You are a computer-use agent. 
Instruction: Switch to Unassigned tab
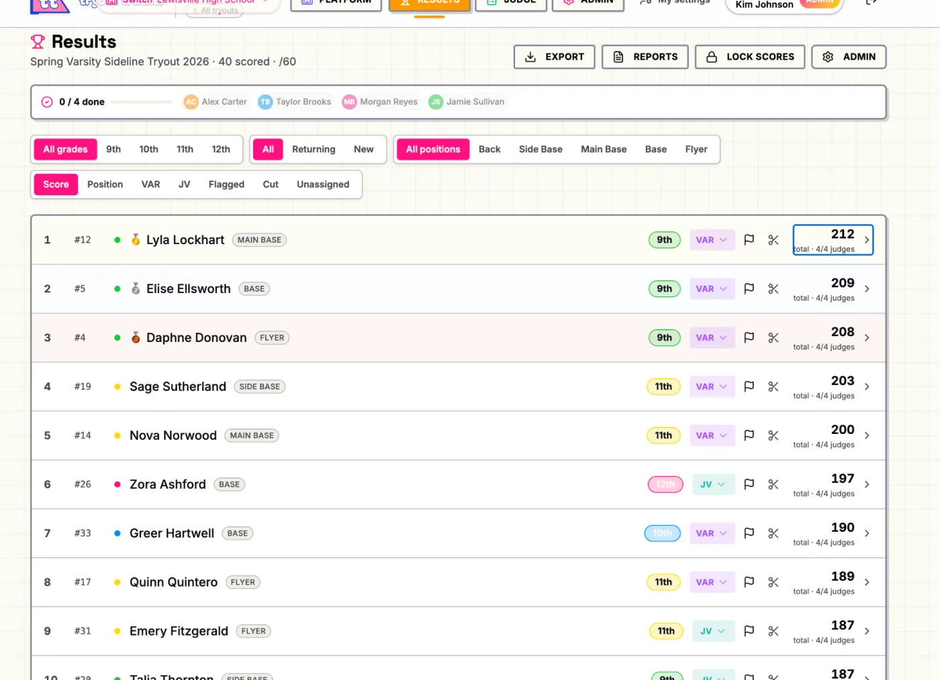[x=323, y=184]
